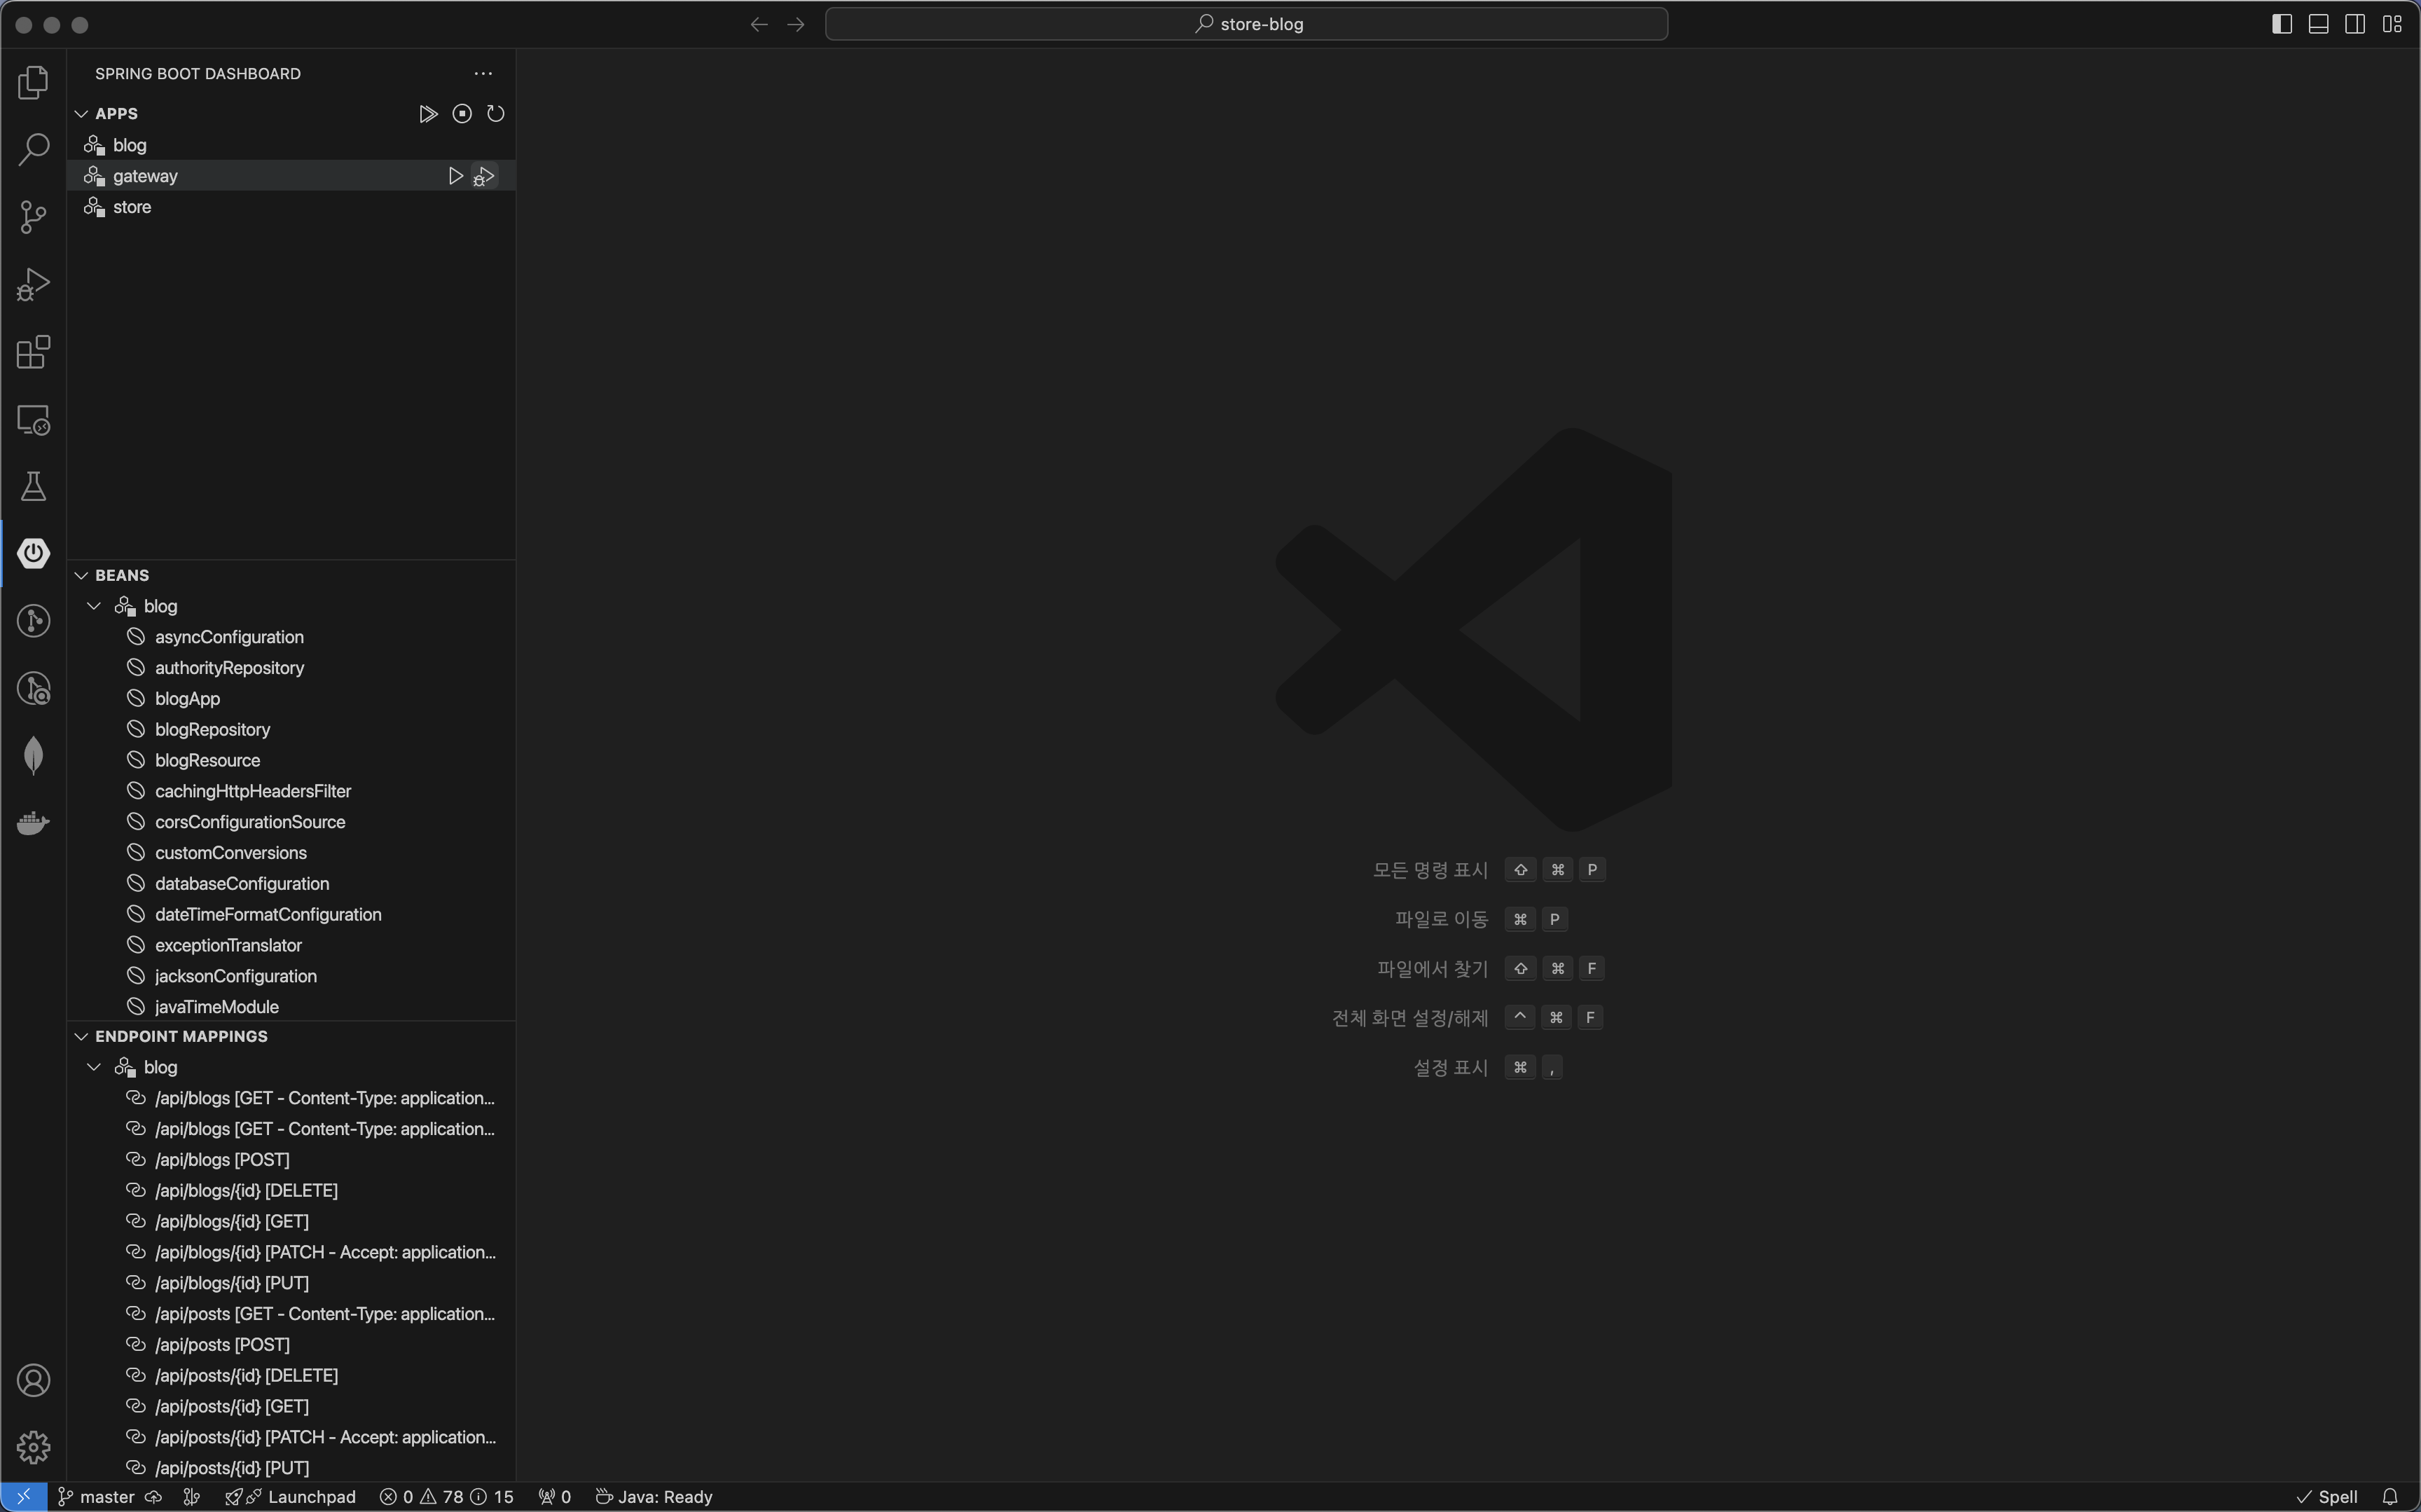Open the Source Control view
This screenshot has height=1512, width=2421.
[x=33, y=217]
